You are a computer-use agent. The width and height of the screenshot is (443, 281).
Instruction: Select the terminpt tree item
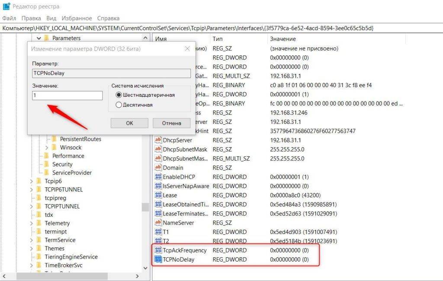point(56,231)
